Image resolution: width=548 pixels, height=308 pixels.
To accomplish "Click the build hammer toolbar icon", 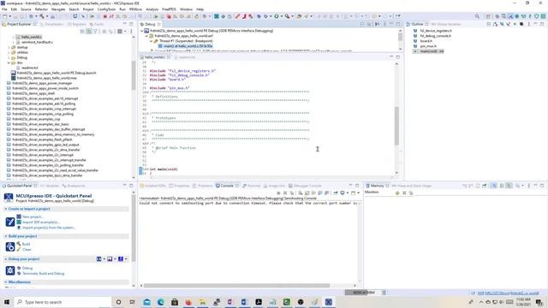I will click(x=42, y=16).
